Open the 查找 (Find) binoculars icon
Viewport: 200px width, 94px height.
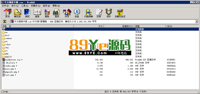(x=57, y=13)
